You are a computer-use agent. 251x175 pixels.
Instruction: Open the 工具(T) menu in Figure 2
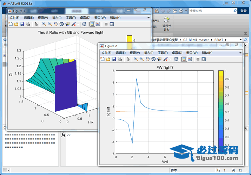(163, 52)
